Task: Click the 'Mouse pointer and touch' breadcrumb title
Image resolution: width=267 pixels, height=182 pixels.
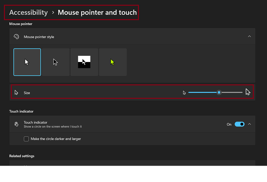Action: tap(97, 12)
